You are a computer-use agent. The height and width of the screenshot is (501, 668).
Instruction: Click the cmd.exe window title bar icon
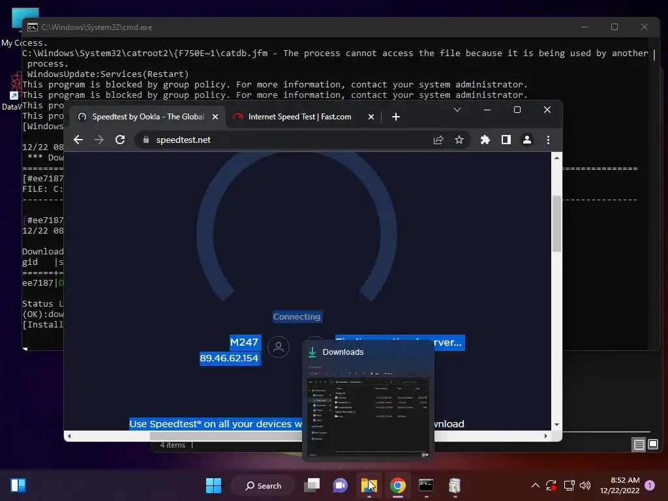[33, 27]
